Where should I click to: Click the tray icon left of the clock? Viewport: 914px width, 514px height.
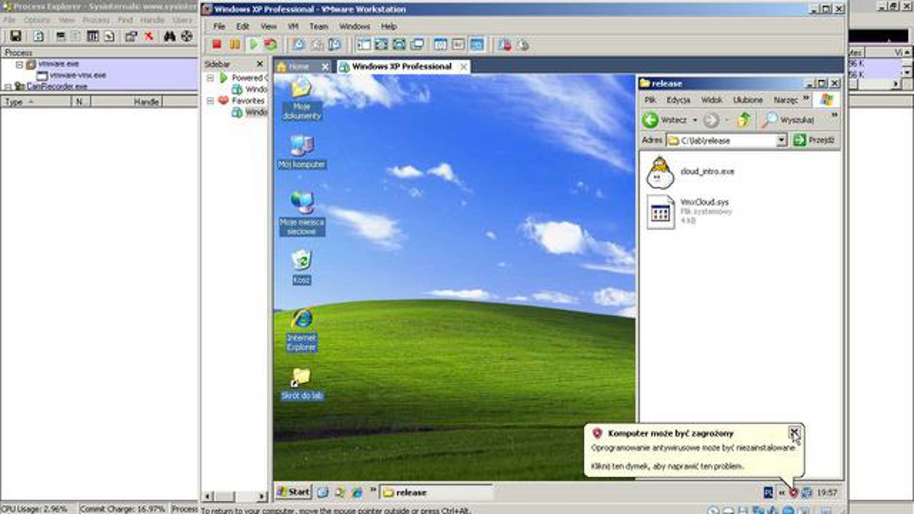pos(807,493)
